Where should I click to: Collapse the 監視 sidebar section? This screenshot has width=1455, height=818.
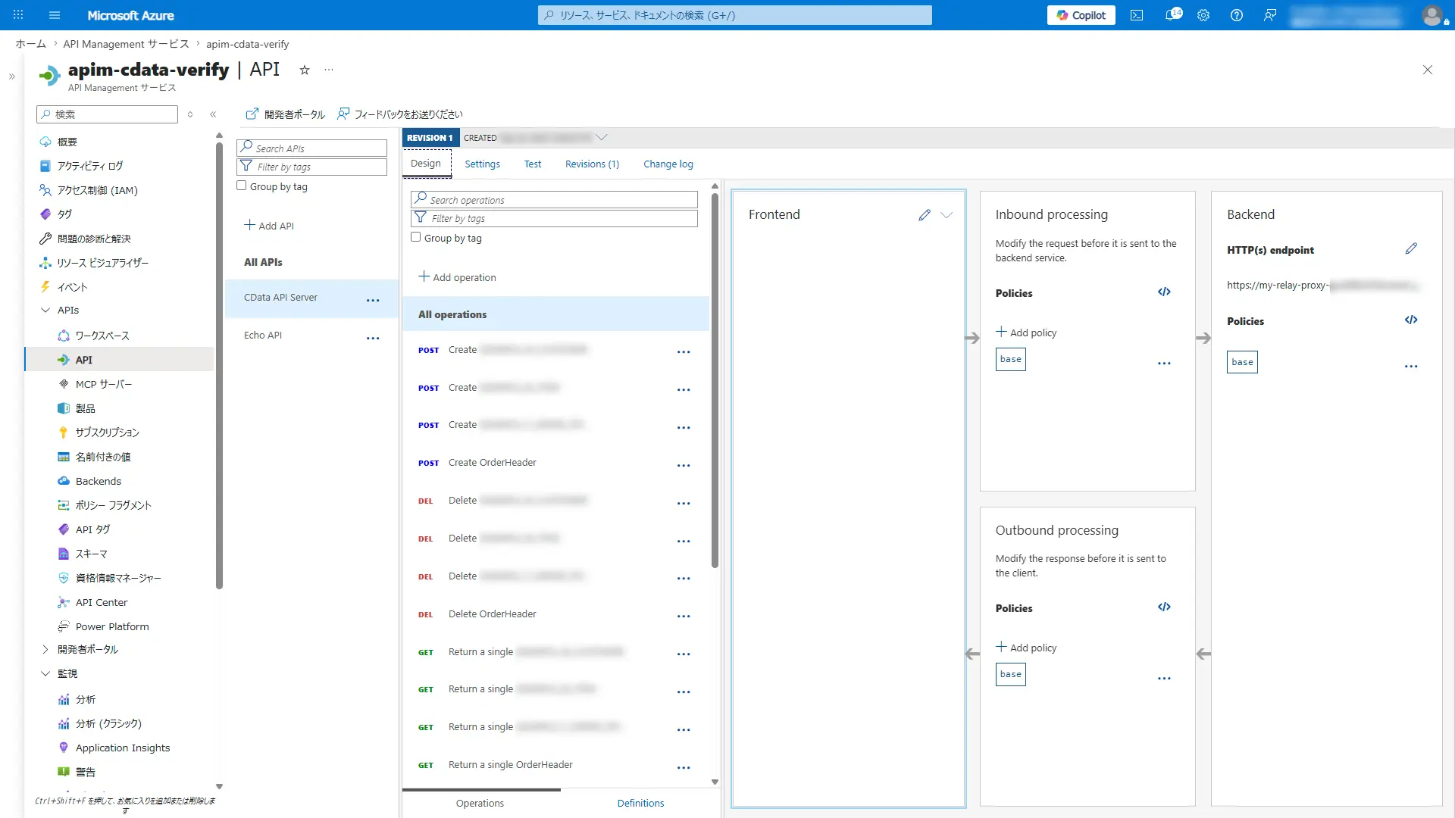click(45, 673)
